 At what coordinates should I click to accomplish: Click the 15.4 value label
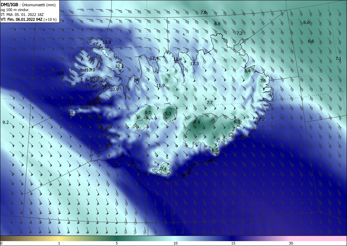point(87,118)
